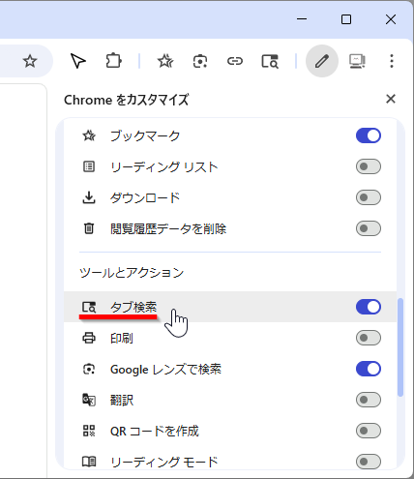Open the Extensions puzzle icon
The width and height of the screenshot is (414, 479).
point(113,61)
